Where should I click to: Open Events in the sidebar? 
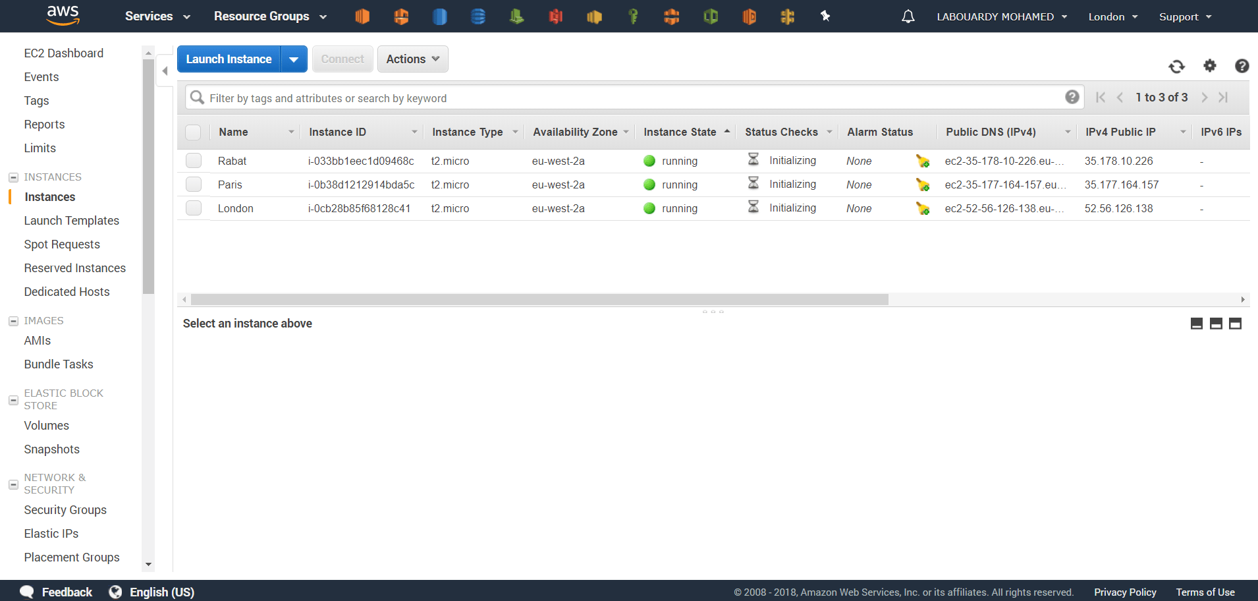[41, 77]
